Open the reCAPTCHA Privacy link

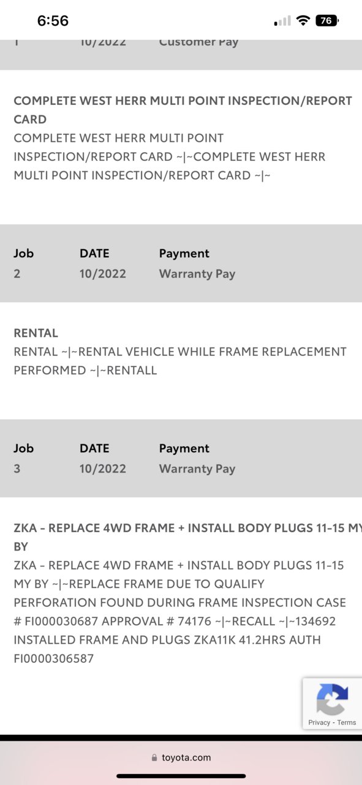point(319,722)
